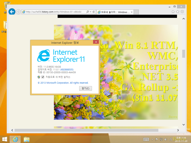Screen dimensions: 191x143
Task: Open the address bar dropdown arrow
Action: [x=90, y=12]
